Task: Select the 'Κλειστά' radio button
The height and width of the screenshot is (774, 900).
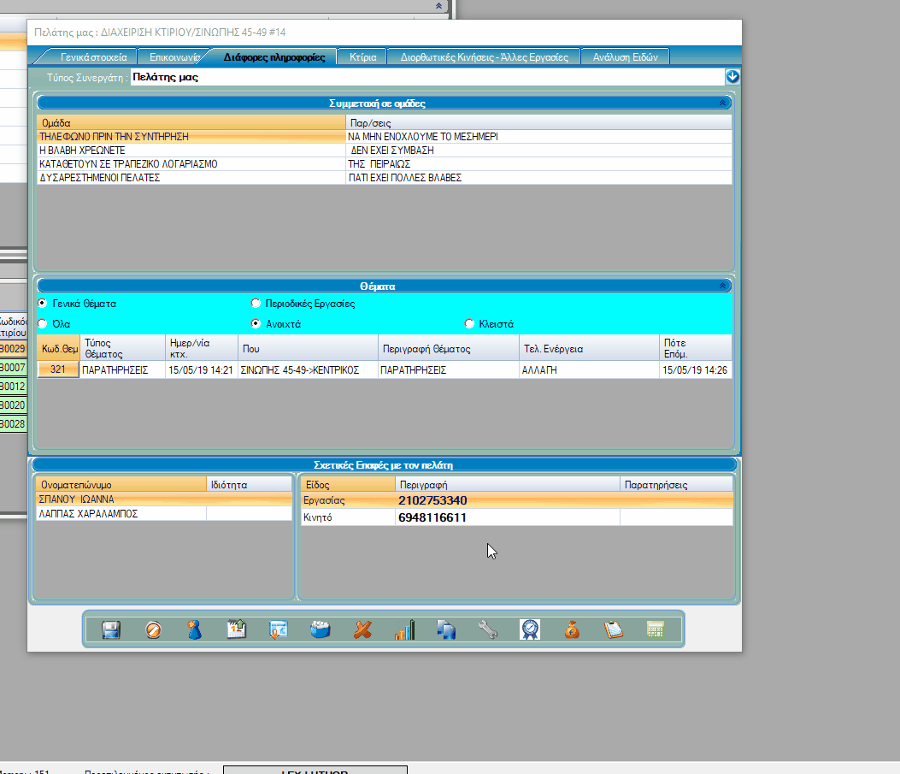Action: click(x=469, y=324)
